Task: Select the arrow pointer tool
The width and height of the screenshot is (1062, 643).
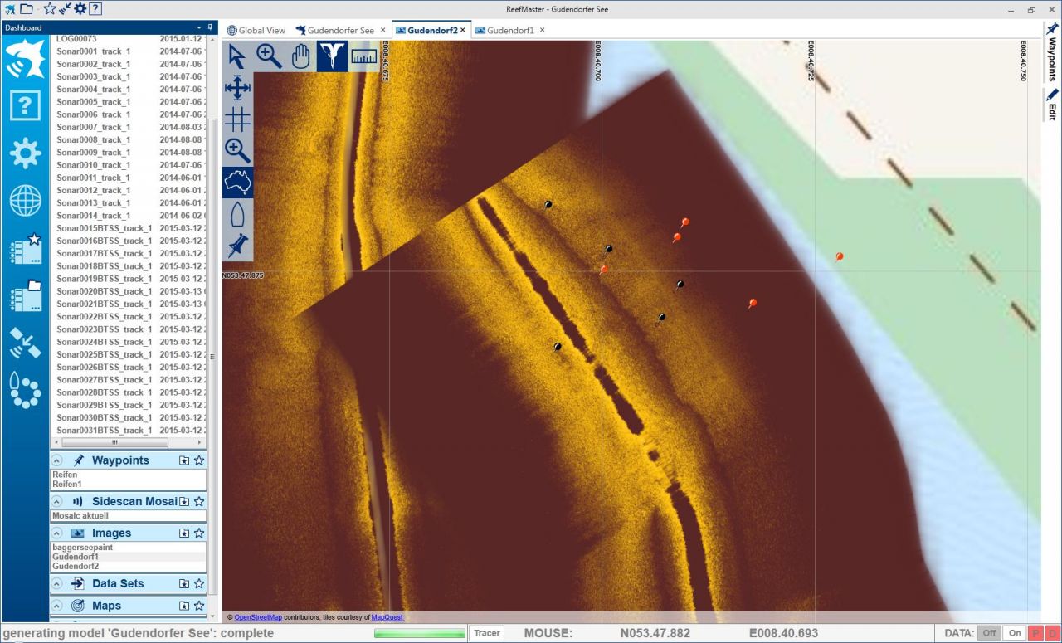Action: (x=237, y=56)
